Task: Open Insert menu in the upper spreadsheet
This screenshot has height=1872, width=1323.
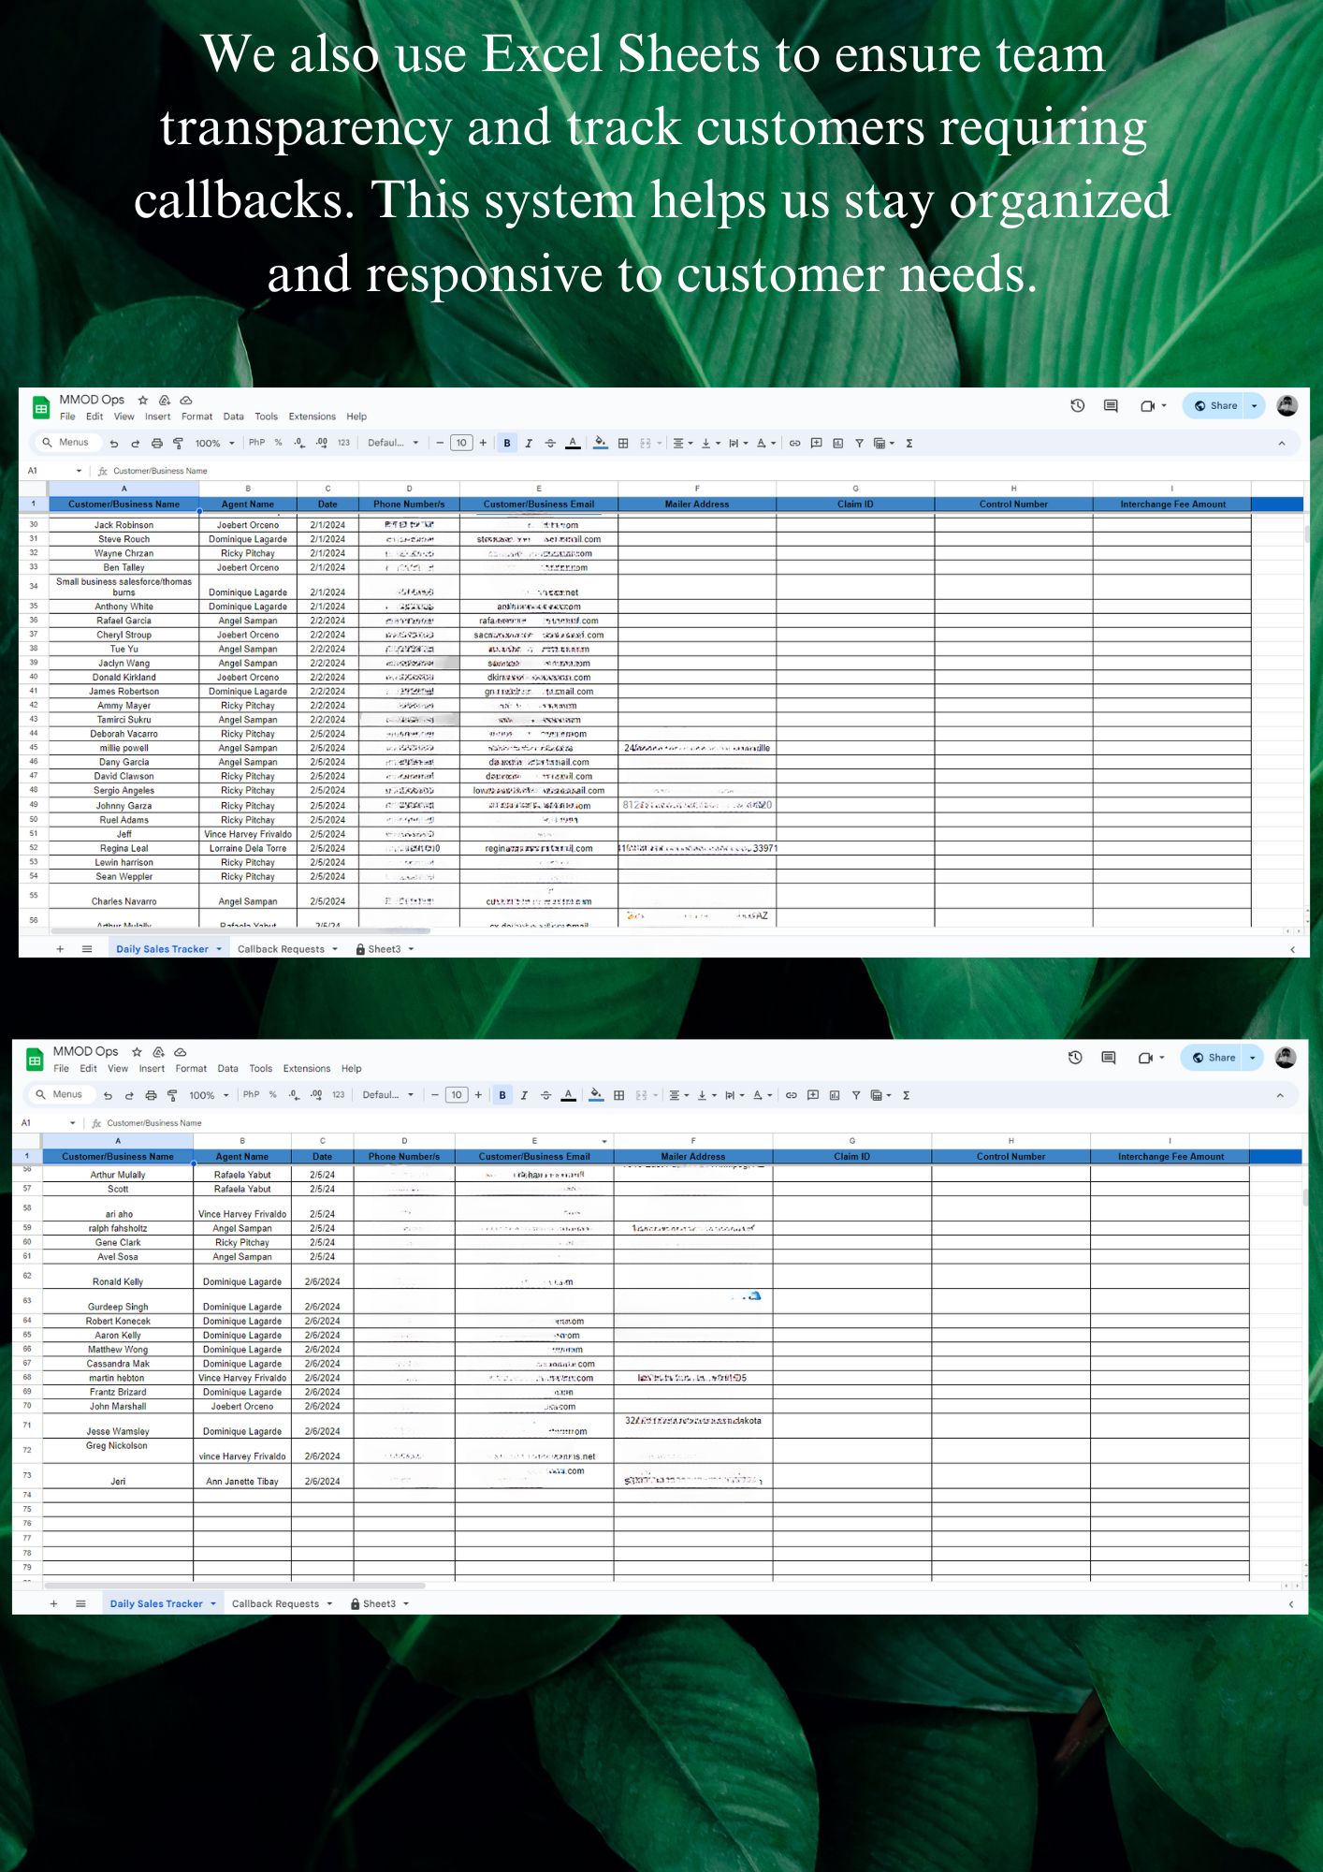Action: pyautogui.click(x=157, y=417)
